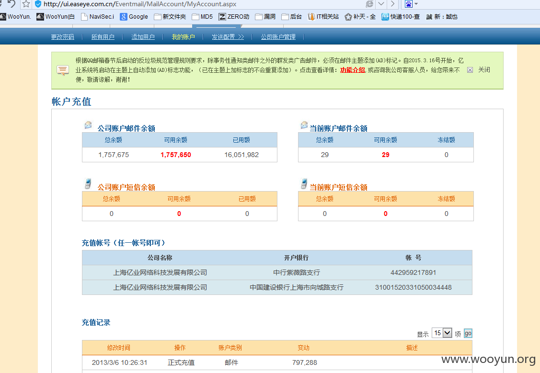Open the 漏洞 bookmark folder
The height and width of the screenshot is (373, 540).
(x=265, y=16)
